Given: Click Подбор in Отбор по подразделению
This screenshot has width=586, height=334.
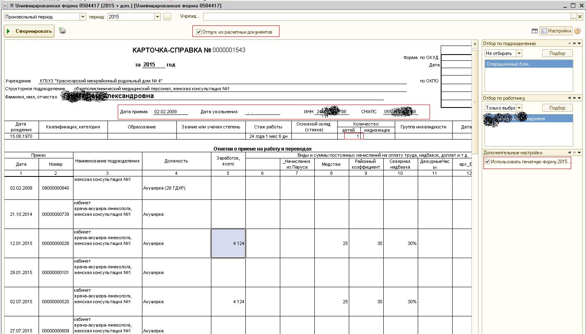Looking at the screenshot, I should (x=557, y=53).
